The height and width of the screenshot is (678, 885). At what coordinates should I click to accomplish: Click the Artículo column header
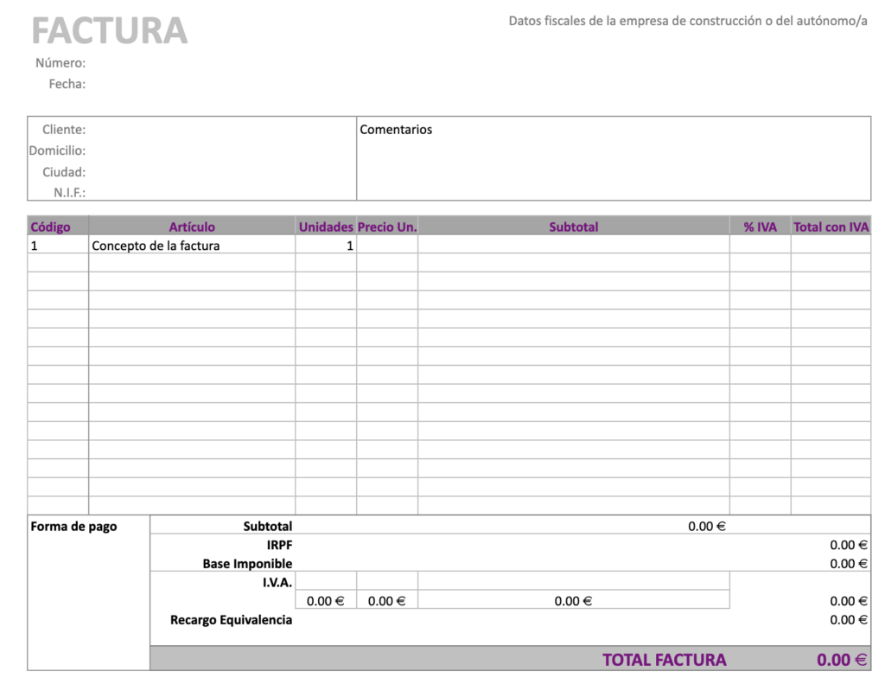(191, 226)
